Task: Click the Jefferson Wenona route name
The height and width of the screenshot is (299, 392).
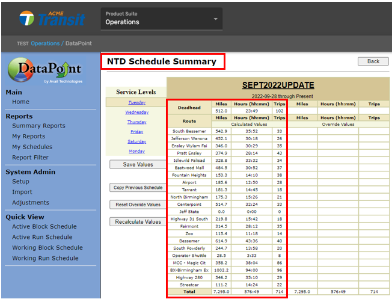Action: tap(189, 138)
